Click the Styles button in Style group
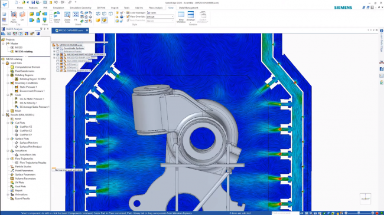This screenshot has width=384, height=215. 151,13
